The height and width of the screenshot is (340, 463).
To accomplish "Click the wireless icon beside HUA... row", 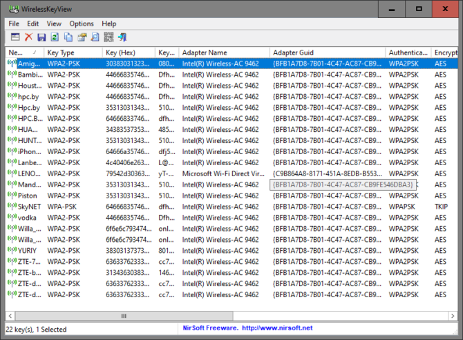I will pos(12,129).
